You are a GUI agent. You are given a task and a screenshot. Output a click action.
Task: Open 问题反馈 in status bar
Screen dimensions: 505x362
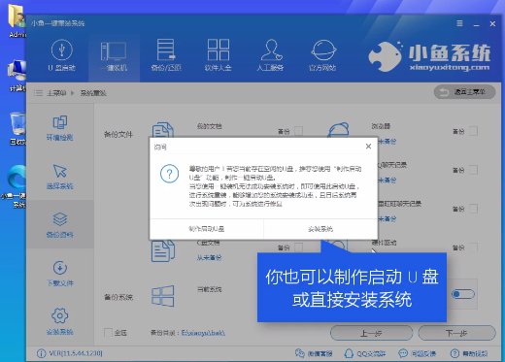(x=417, y=353)
